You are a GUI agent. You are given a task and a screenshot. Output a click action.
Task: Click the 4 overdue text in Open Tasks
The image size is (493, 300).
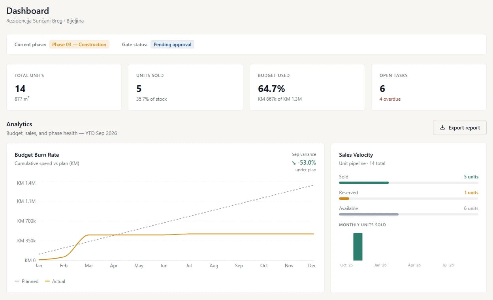pyautogui.click(x=390, y=99)
